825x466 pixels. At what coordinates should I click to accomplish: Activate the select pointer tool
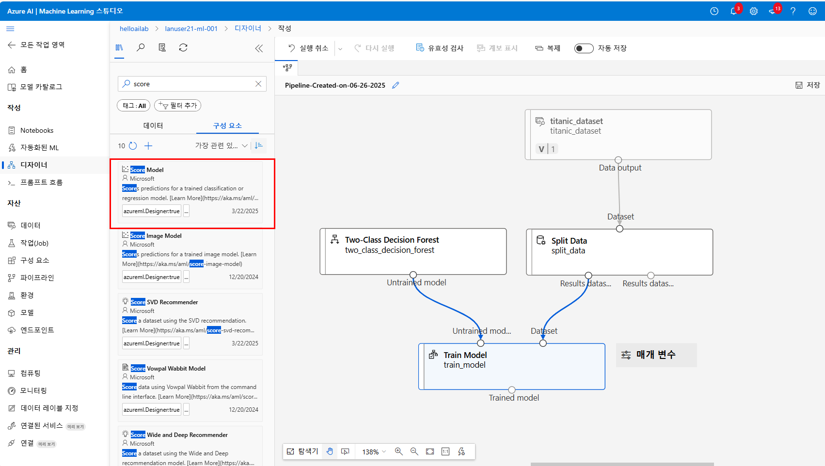(x=345, y=451)
